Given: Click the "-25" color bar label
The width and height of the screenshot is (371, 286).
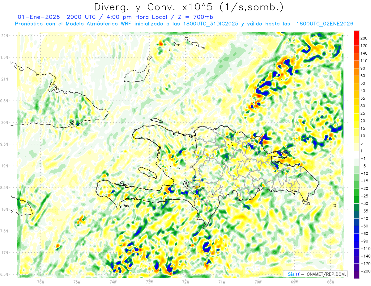Looking at the screenshot, I should [x=365, y=196].
